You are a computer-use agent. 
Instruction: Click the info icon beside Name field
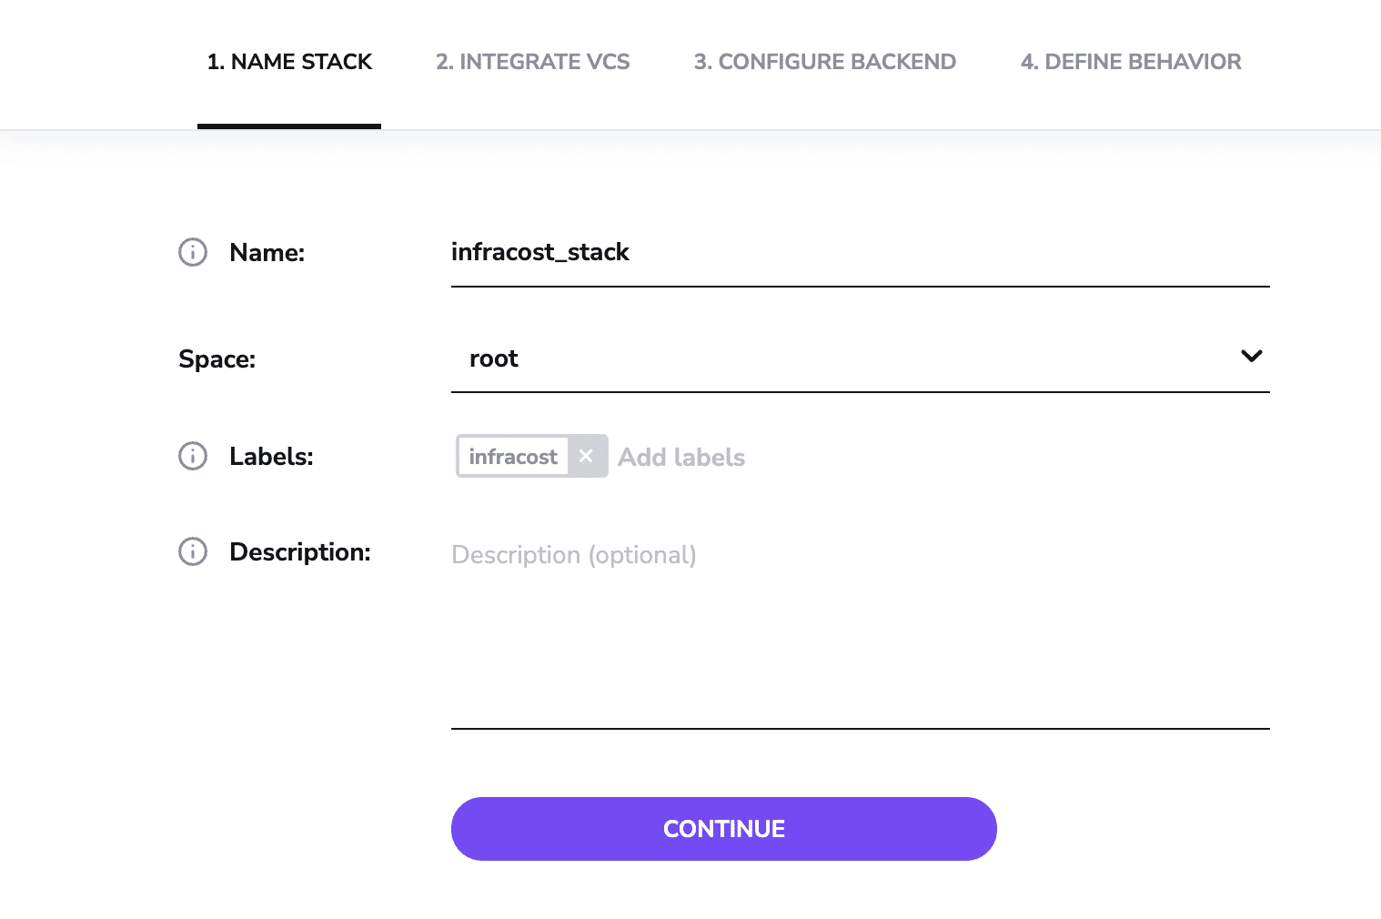192,252
